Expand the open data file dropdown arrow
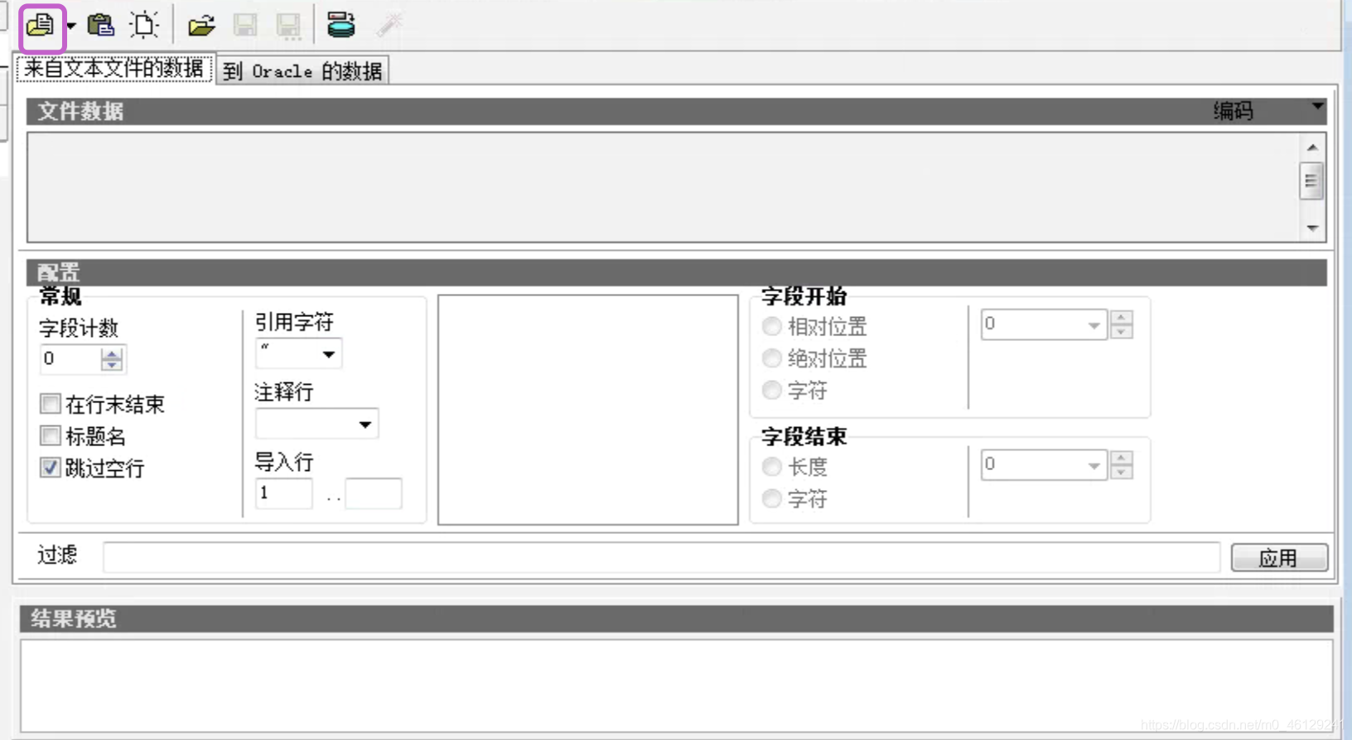Viewport: 1352px width, 740px height. (x=71, y=26)
